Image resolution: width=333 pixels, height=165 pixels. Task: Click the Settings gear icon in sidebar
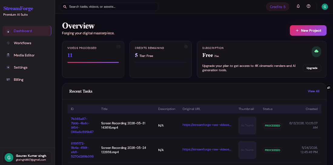8,68
